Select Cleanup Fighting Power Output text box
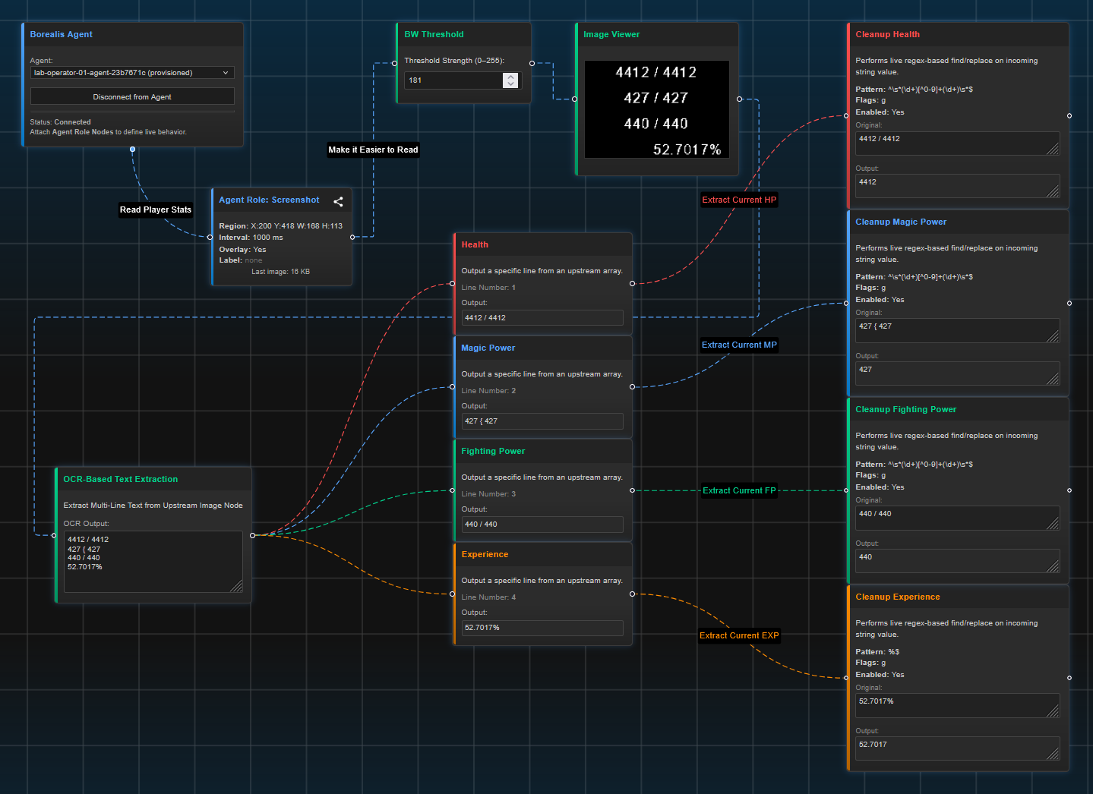Screen dimensions: 1093x794 tap(958, 562)
